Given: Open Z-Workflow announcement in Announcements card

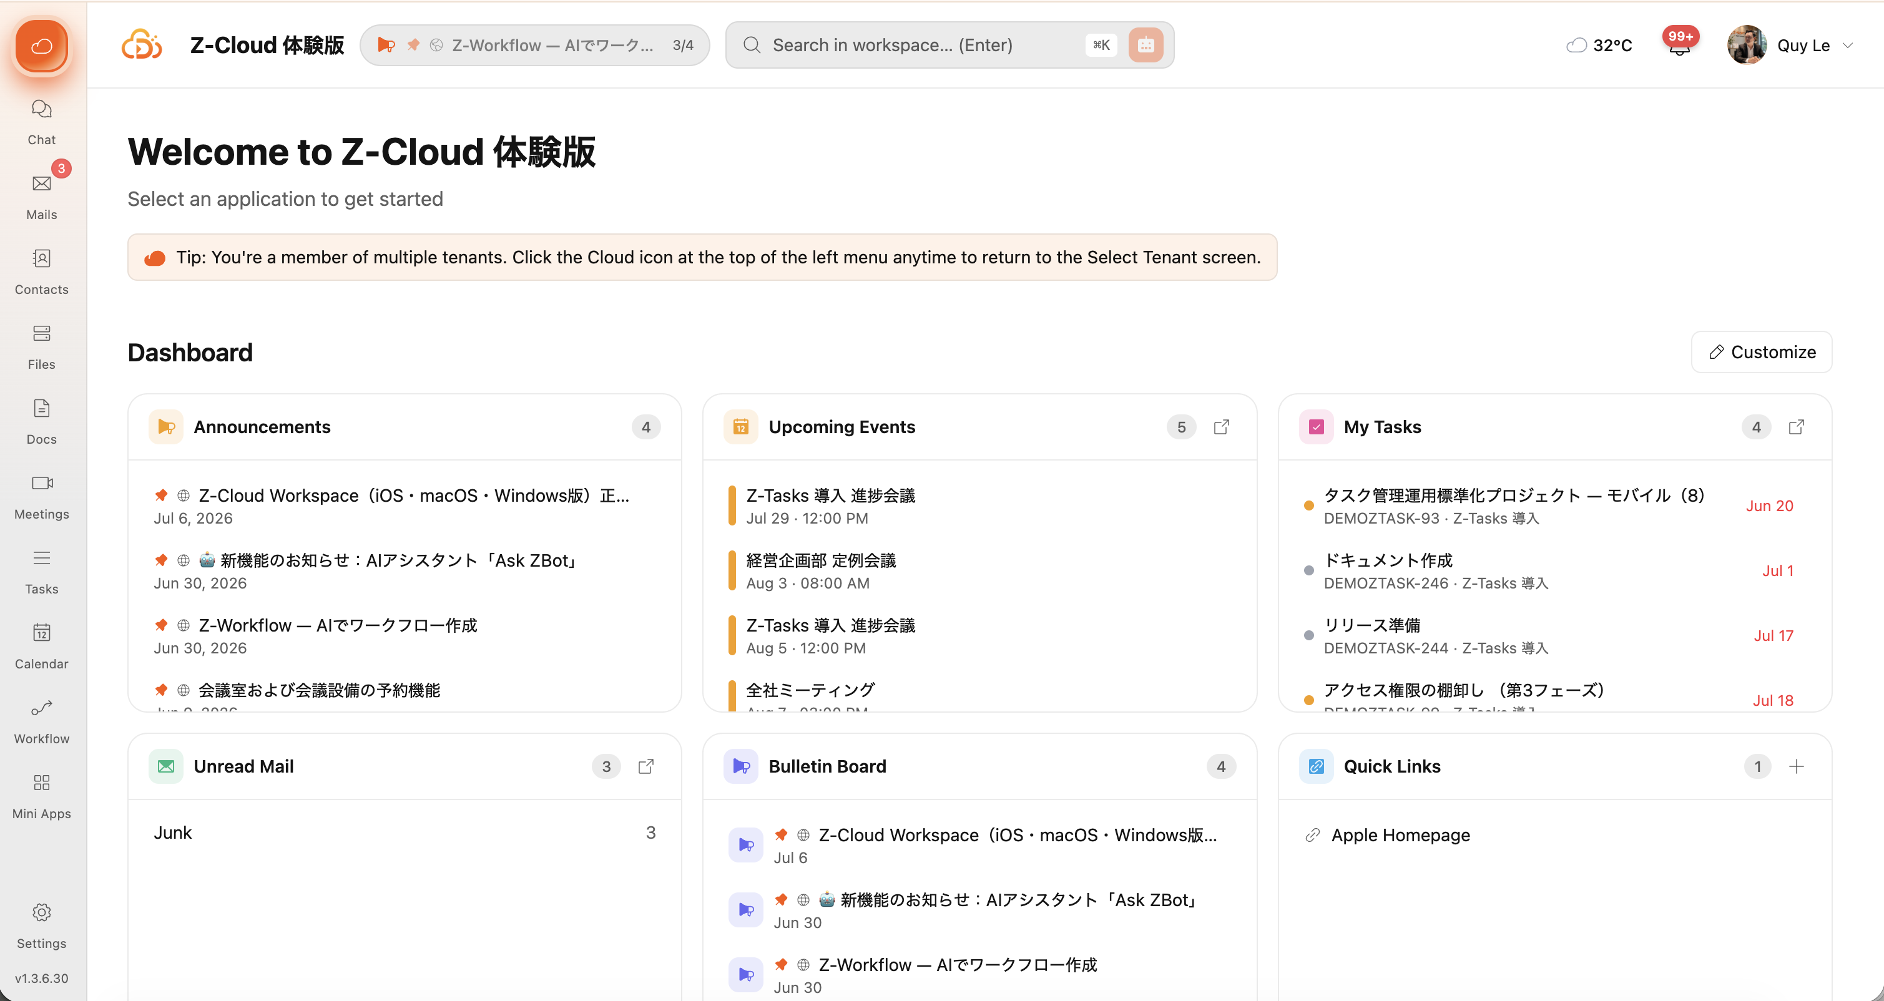Looking at the screenshot, I should (405, 636).
